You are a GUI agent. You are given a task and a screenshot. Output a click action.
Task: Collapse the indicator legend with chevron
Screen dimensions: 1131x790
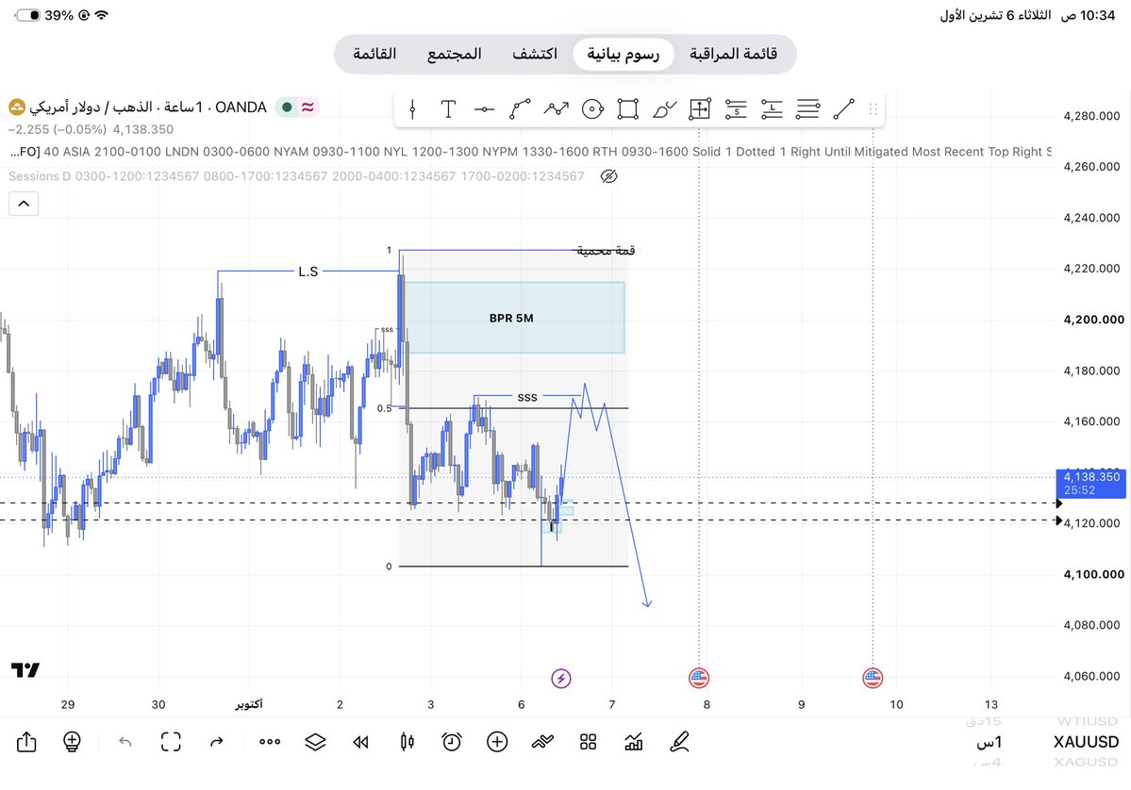[x=24, y=204]
